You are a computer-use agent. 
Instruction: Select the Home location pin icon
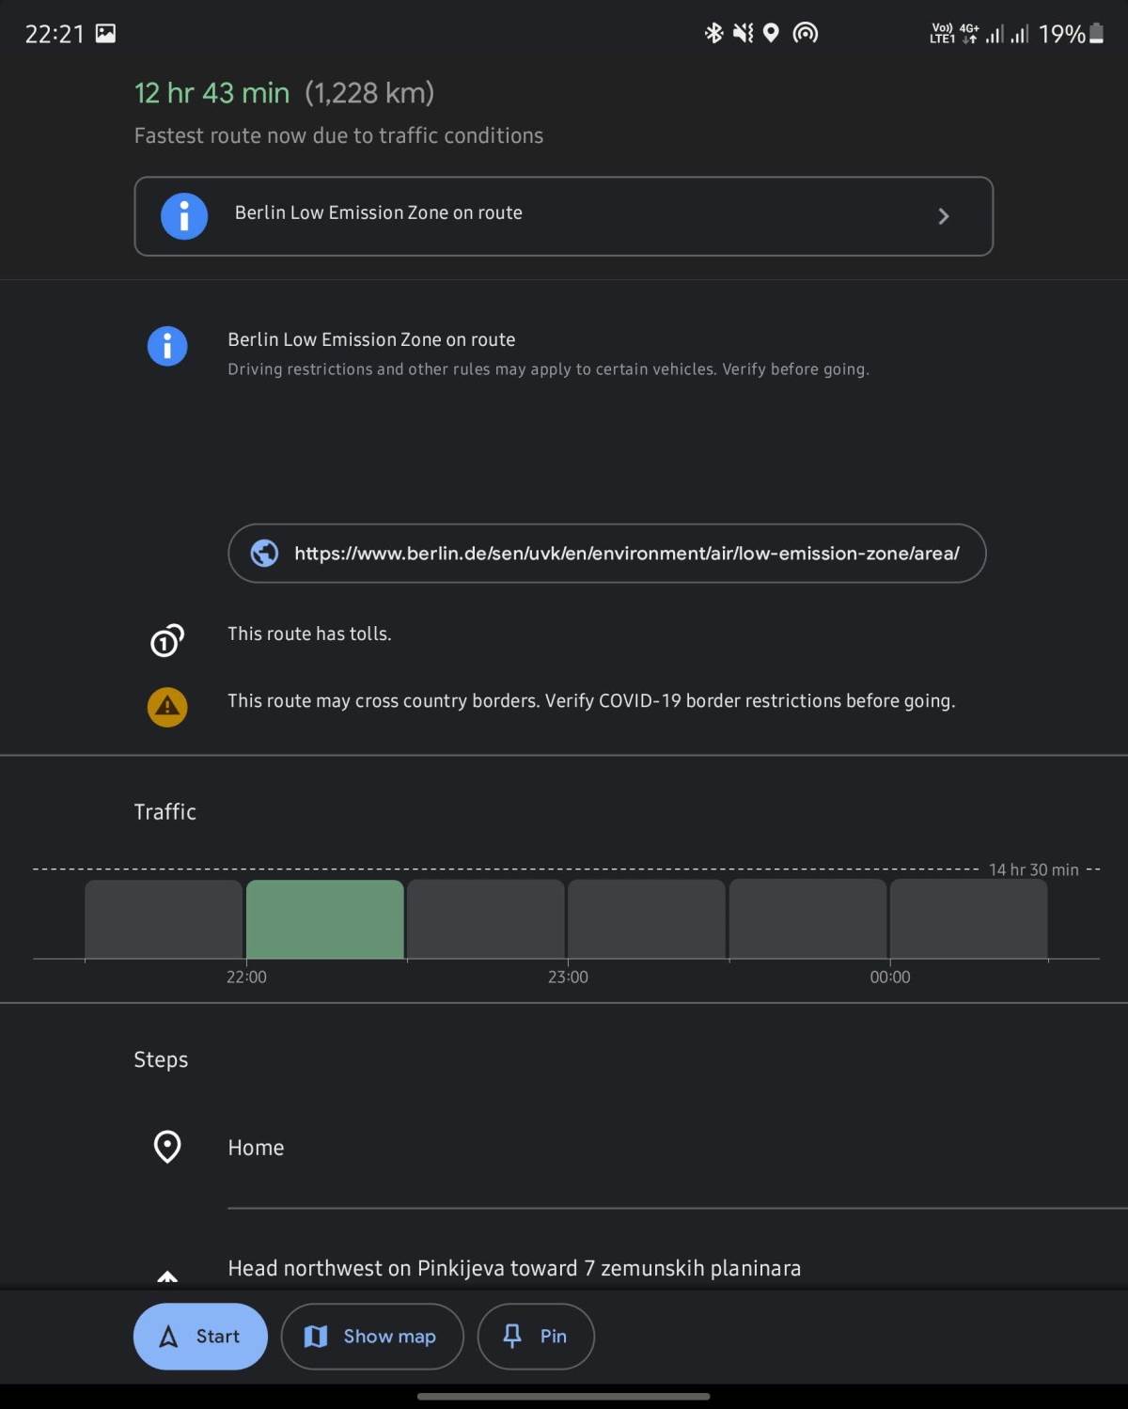click(x=166, y=1147)
